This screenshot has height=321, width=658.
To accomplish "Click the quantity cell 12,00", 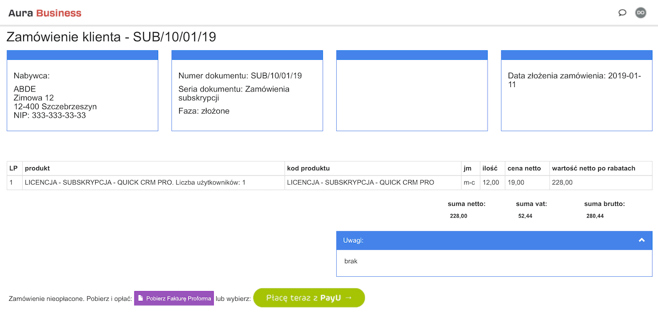I will [492, 183].
